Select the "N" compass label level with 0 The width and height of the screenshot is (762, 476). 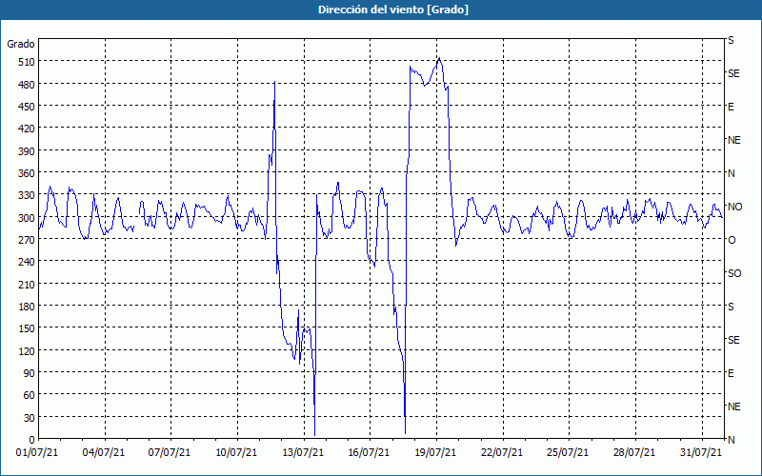point(732,440)
